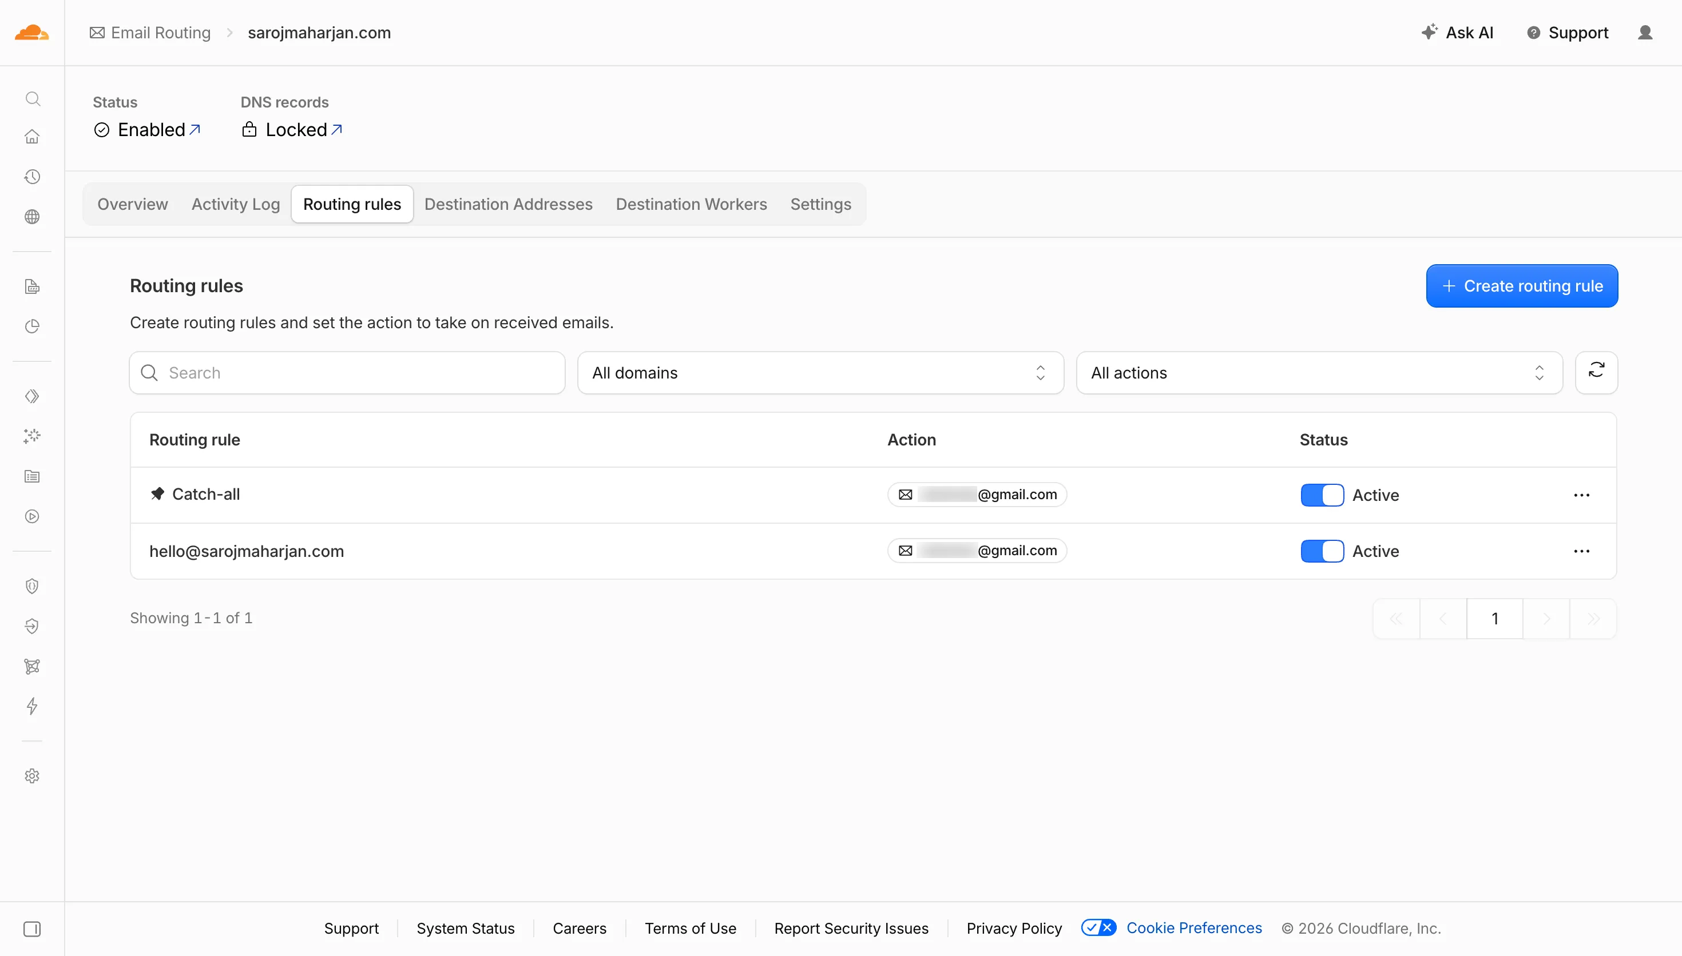
Task: Toggle cookie preferences check icon
Action: 1098,928
